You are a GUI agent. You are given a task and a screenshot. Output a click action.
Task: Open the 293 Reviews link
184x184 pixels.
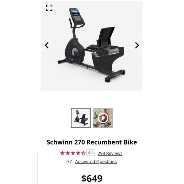click(x=110, y=153)
